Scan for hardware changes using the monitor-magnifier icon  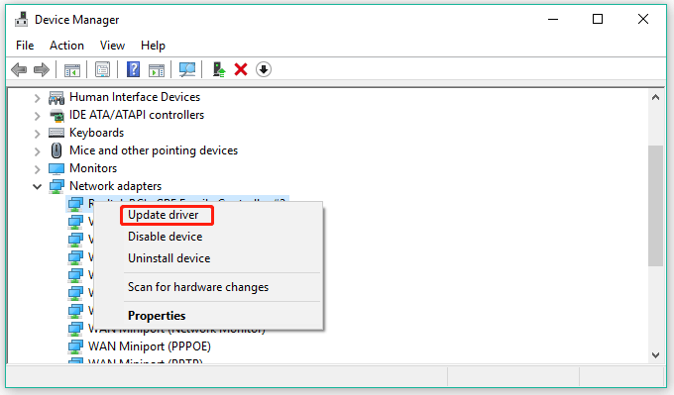pos(187,69)
